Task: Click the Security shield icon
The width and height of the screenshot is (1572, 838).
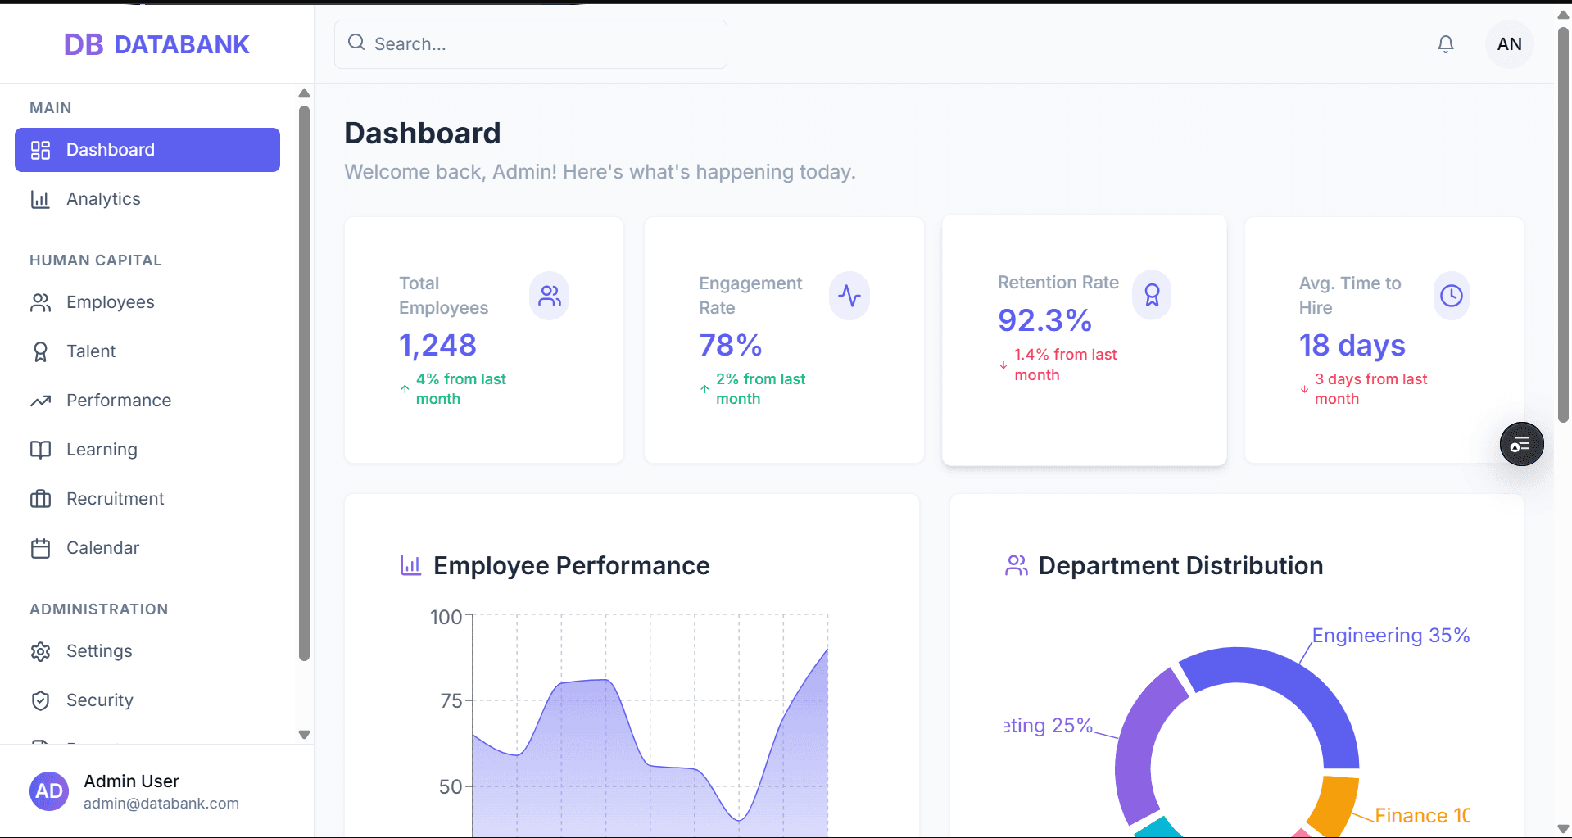Action: click(x=40, y=700)
